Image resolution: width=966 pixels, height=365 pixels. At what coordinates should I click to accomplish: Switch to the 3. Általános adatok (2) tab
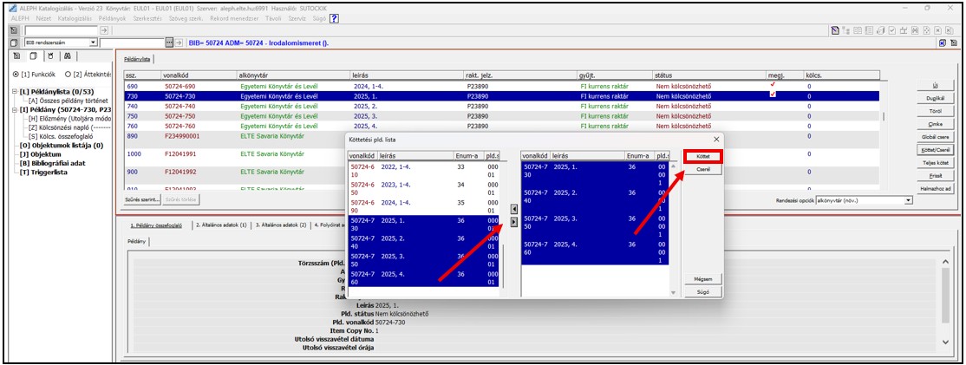281,225
